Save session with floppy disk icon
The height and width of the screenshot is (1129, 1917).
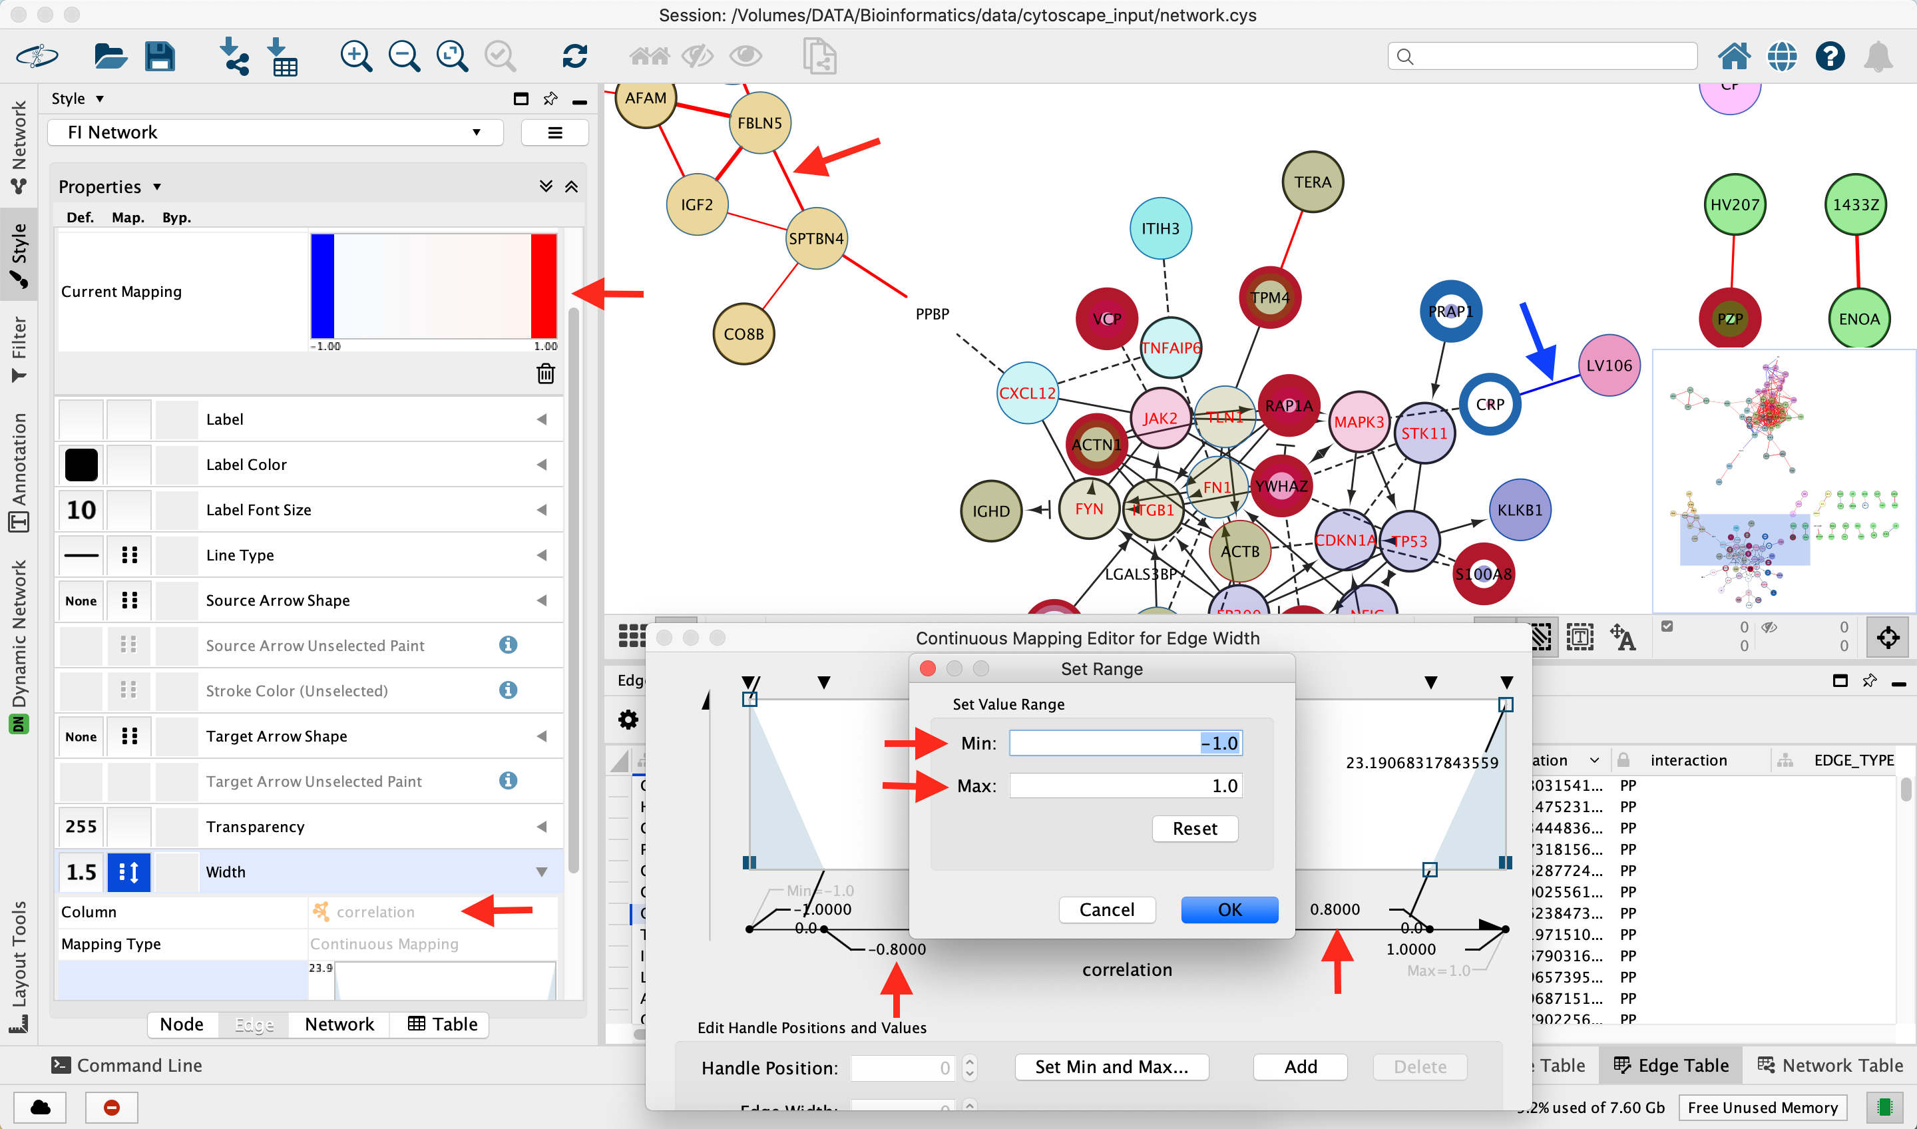click(160, 57)
